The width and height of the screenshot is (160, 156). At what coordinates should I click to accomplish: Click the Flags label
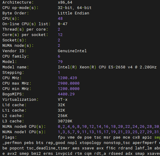(x=9, y=137)
